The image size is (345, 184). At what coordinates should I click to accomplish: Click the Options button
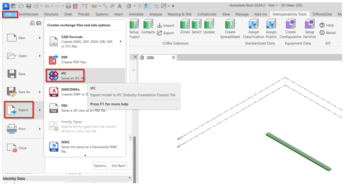[x=100, y=166]
